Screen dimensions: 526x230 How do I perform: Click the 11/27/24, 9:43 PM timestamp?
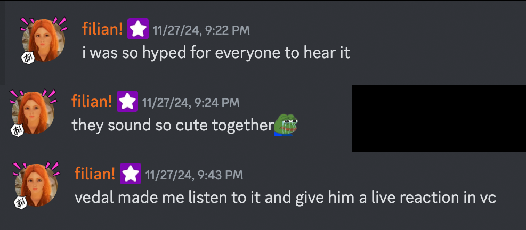[x=194, y=175]
